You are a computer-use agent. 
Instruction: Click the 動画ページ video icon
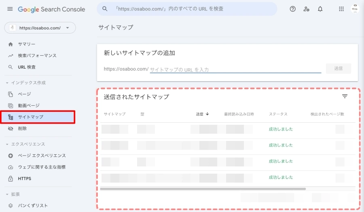click(x=11, y=106)
